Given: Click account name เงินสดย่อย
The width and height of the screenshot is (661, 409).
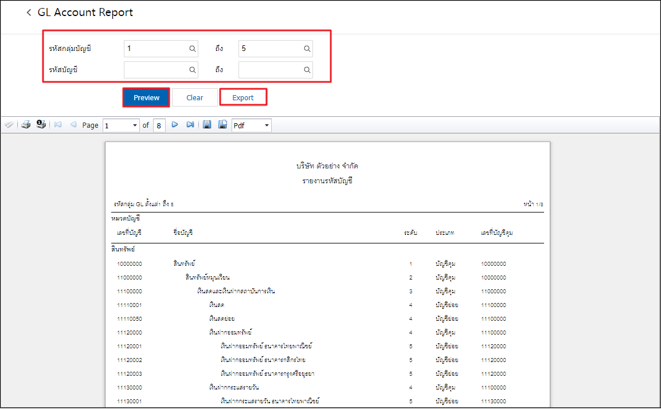Looking at the screenshot, I should (x=222, y=318).
